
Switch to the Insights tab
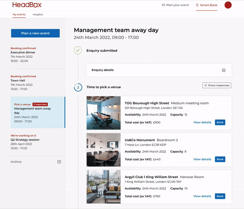pos(38,15)
